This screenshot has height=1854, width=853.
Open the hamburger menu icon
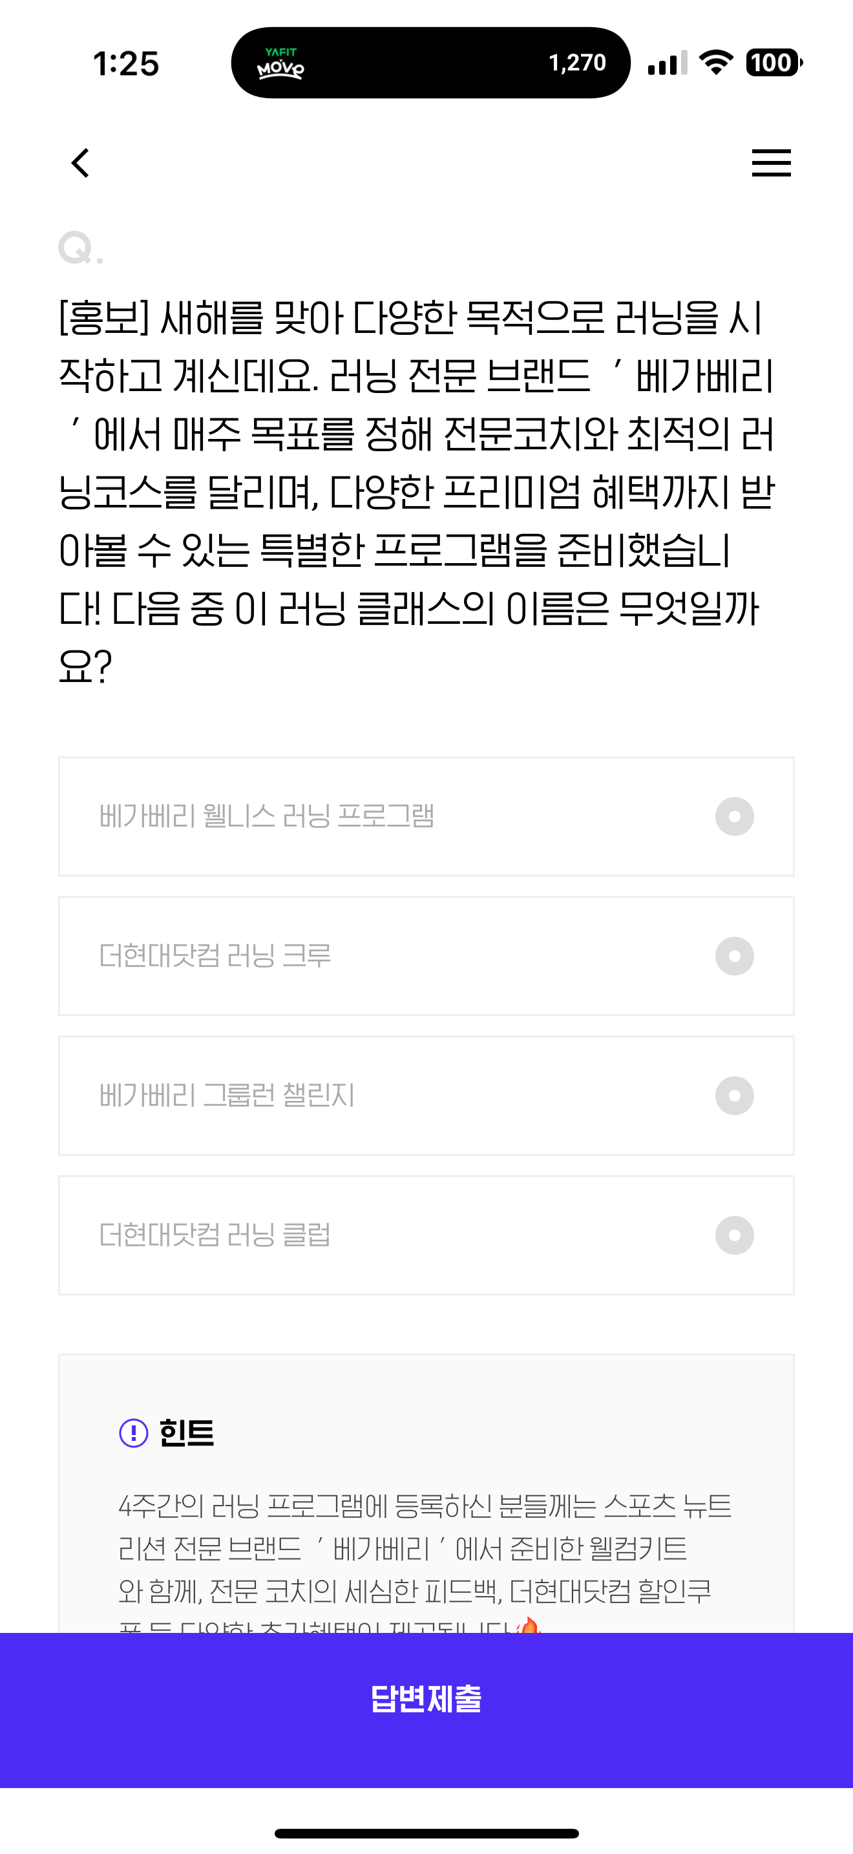(771, 163)
